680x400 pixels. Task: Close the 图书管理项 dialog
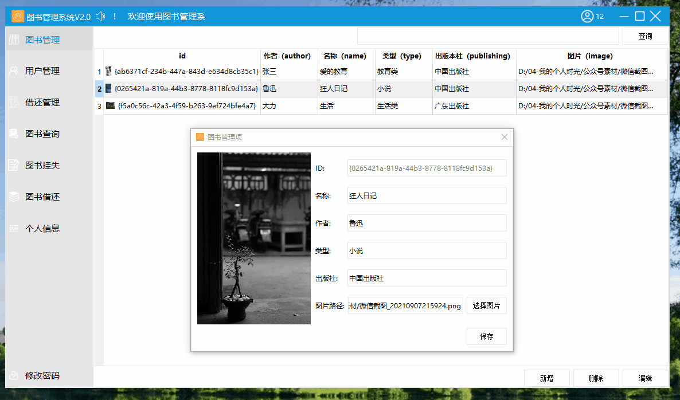coord(504,137)
